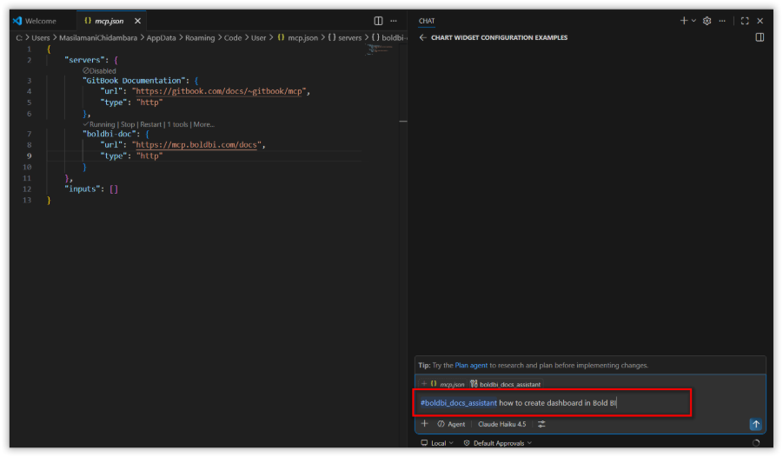
Task: Click the editor minimap preview
Action: click(380, 50)
